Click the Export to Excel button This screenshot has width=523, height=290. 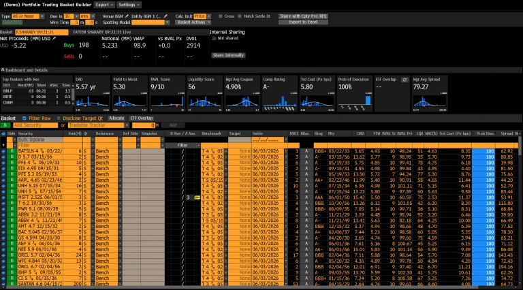303,22
